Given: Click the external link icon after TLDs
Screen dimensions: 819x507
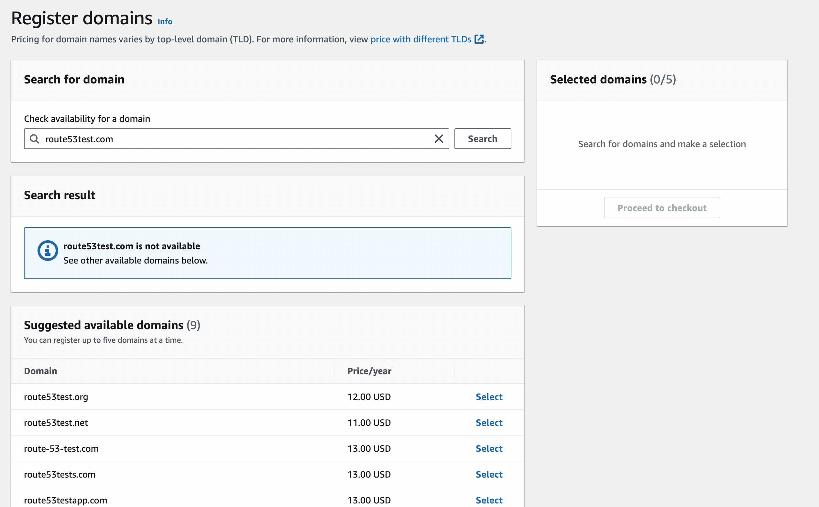Looking at the screenshot, I should tap(479, 39).
